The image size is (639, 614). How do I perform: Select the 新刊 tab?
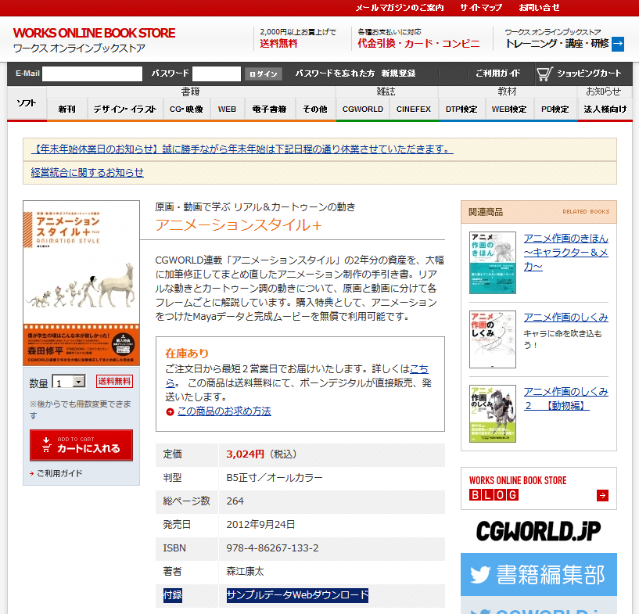pyautogui.click(x=66, y=110)
